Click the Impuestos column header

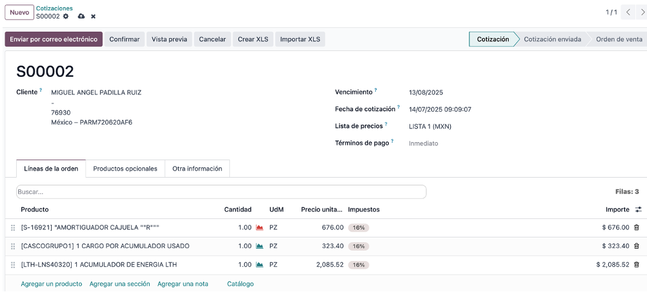point(364,209)
